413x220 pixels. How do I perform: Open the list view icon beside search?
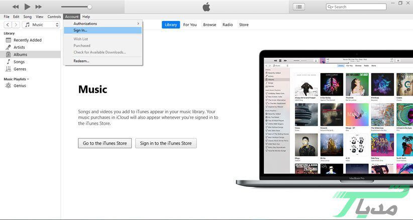coord(299,7)
